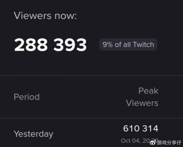Image resolution: width=183 pixels, height=147 pixels.
Task: Click the "9% of all Twitch" badge
Action: point(128,45)
